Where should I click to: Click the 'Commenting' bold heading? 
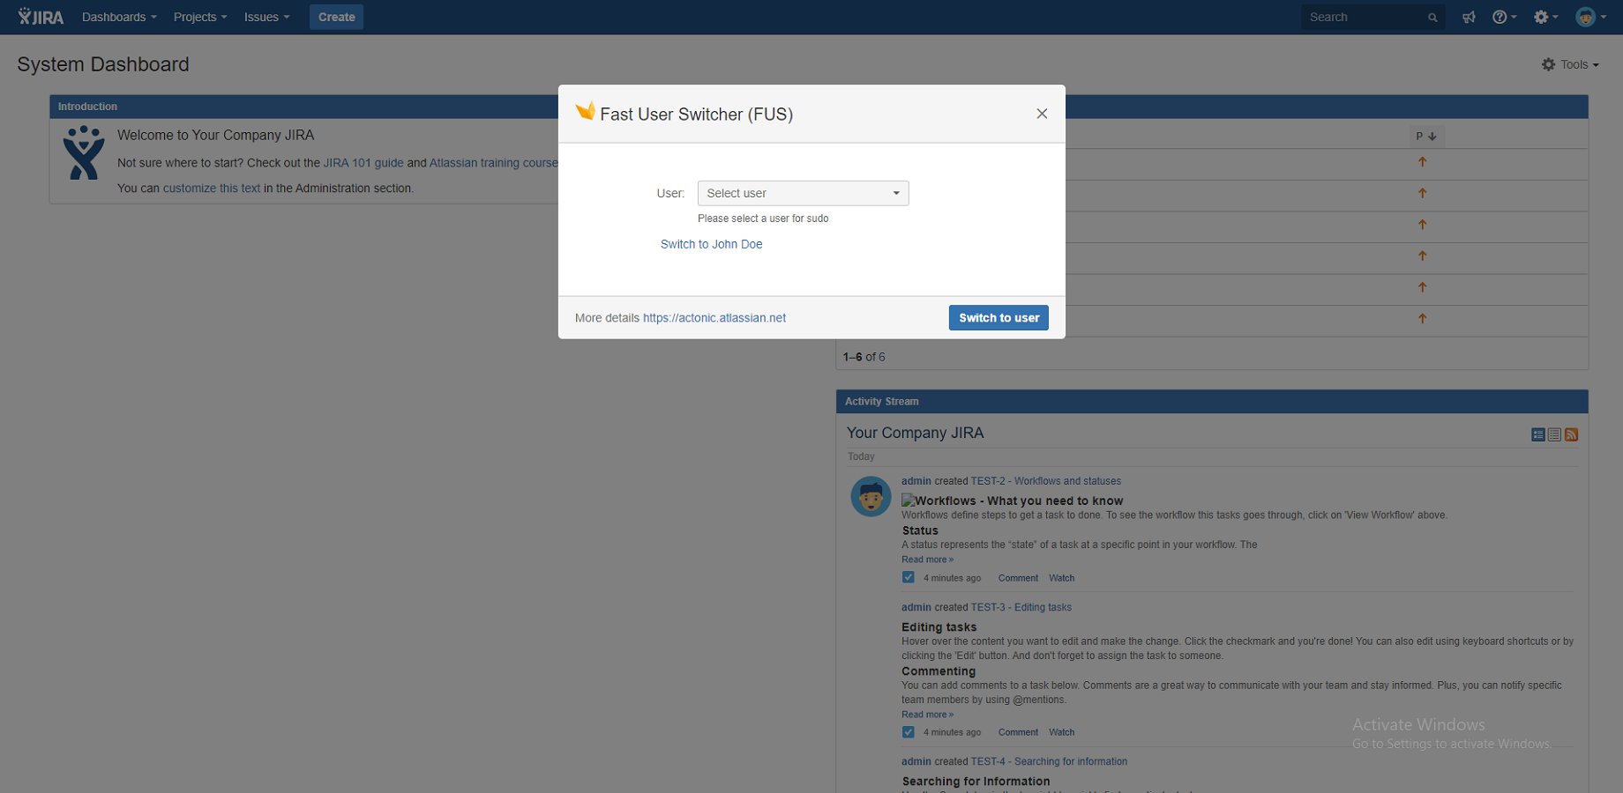939,671
